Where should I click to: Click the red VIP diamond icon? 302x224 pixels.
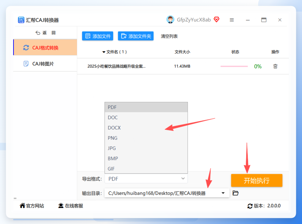click(x=217, y=20)
